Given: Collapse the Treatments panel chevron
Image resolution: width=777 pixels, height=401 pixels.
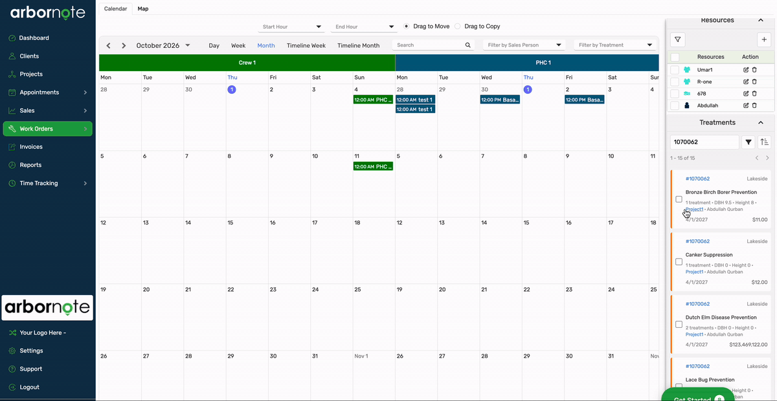Looking at the screenshot, I should click(761, 123).
